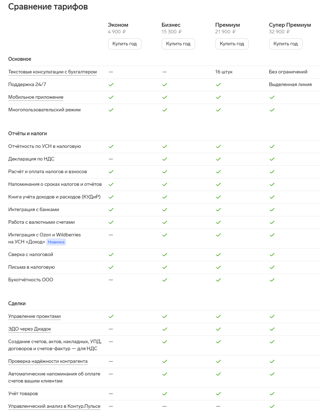Buy the Супер Премиум yearly plan
Screen dimensions: 320x419
coord(286,44)
